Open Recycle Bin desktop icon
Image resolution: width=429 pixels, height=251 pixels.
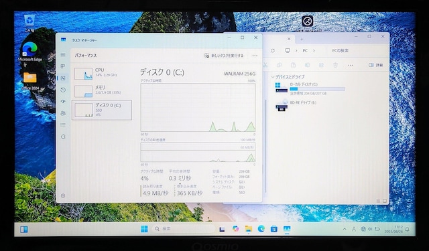click(x=29, y=24)
